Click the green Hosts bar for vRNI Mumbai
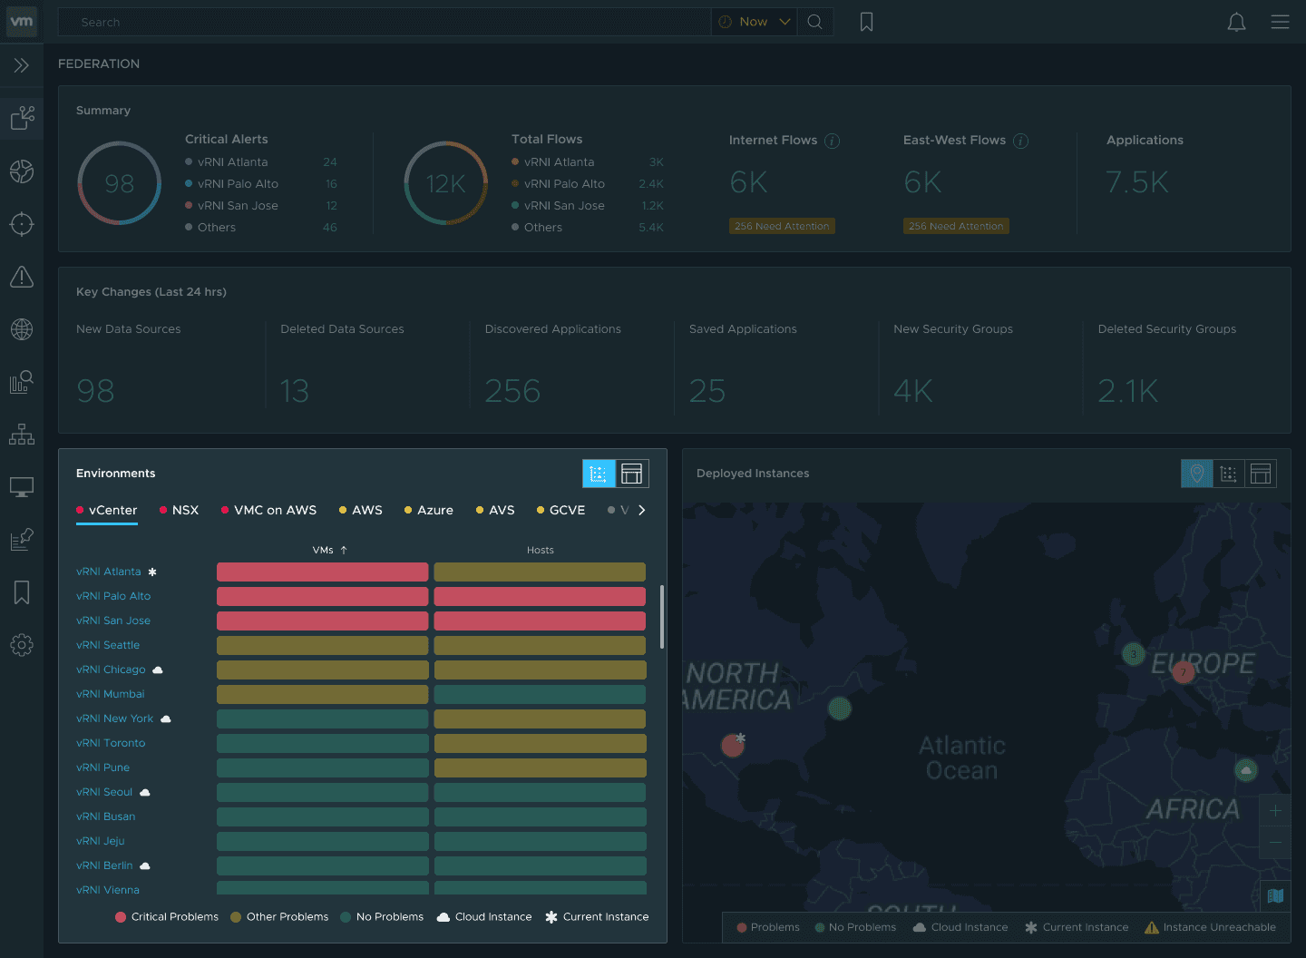Viewport: 1306px width, 958px height. tap(541, 694)
